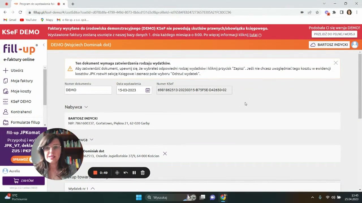
Task: Click the Numer KSeF field
Action: click(x=194, y=90)
